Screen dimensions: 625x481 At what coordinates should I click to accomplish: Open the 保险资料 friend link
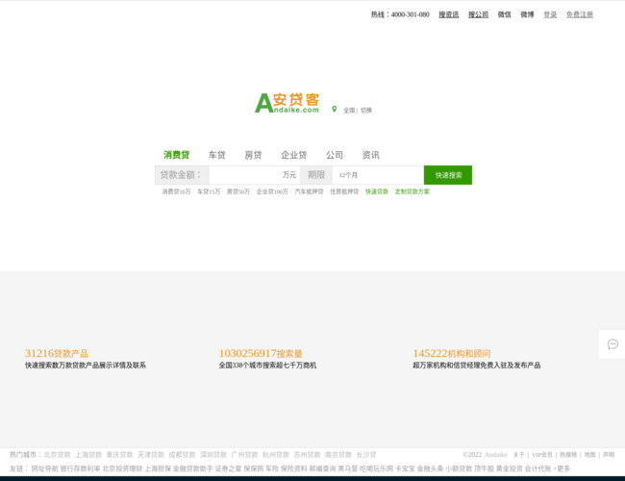coord(294,468)
